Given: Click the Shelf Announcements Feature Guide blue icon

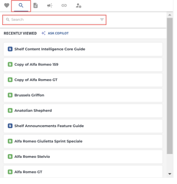Looking at the screenshot, I should point(10,126).
